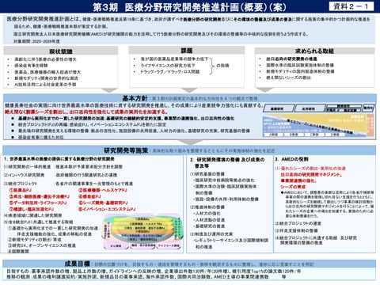This screenshot has height=285, width=380.
Task: Click bullet '施設・設備の共用・利用体制の整備'
Action: coord(226,199)
